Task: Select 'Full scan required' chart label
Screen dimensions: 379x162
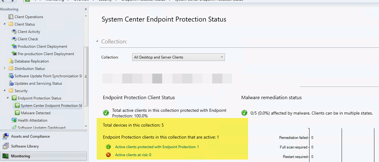Action: (294, 147)
